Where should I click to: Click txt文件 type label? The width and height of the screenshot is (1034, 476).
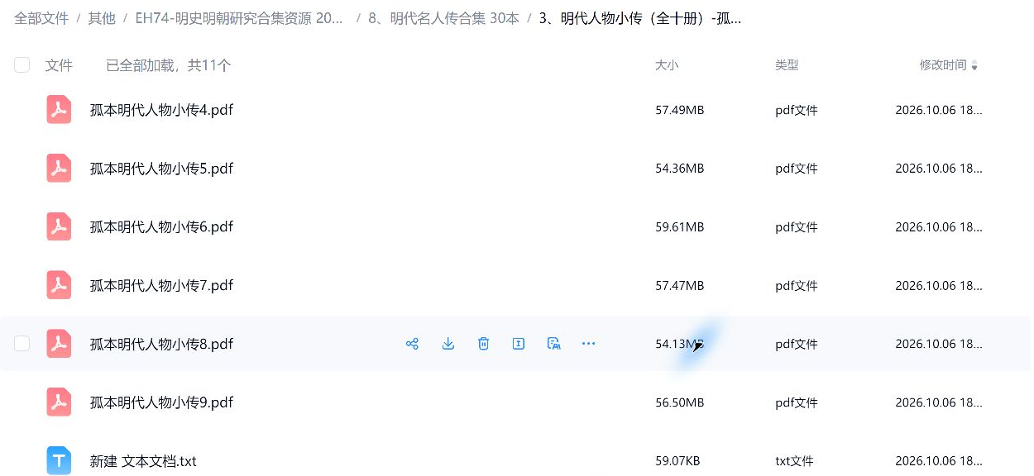tap(794, 461)
